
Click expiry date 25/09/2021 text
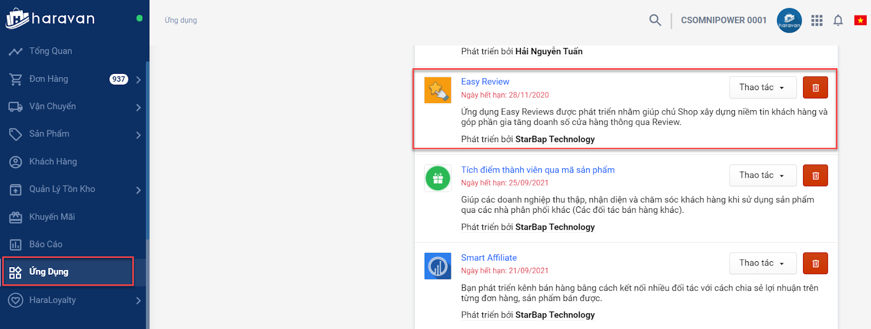(529, 183)
